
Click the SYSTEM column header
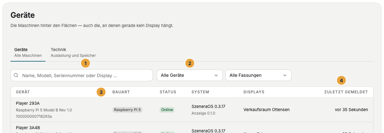click(x=200, y=92)
